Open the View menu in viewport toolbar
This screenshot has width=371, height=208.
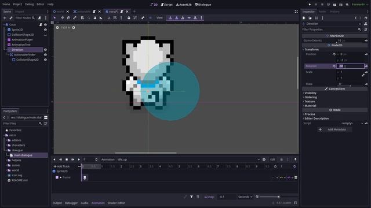pos(159,18)
